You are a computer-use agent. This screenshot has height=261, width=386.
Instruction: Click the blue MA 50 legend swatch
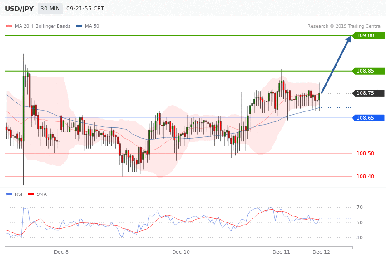(79, 26)
